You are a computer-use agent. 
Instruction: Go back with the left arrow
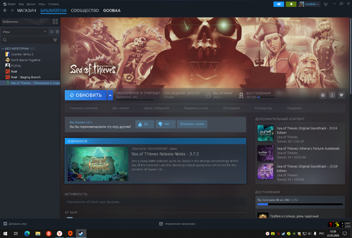tap(5, 10)
